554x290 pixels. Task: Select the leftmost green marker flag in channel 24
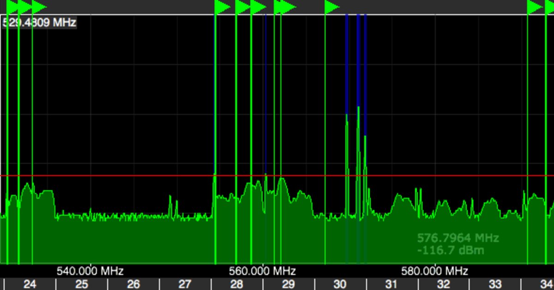pos(12,7)
